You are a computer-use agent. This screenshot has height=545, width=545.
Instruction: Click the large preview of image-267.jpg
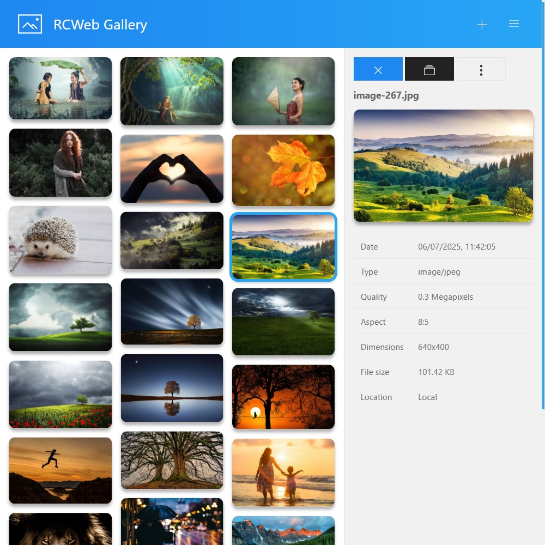click(443, 165)
